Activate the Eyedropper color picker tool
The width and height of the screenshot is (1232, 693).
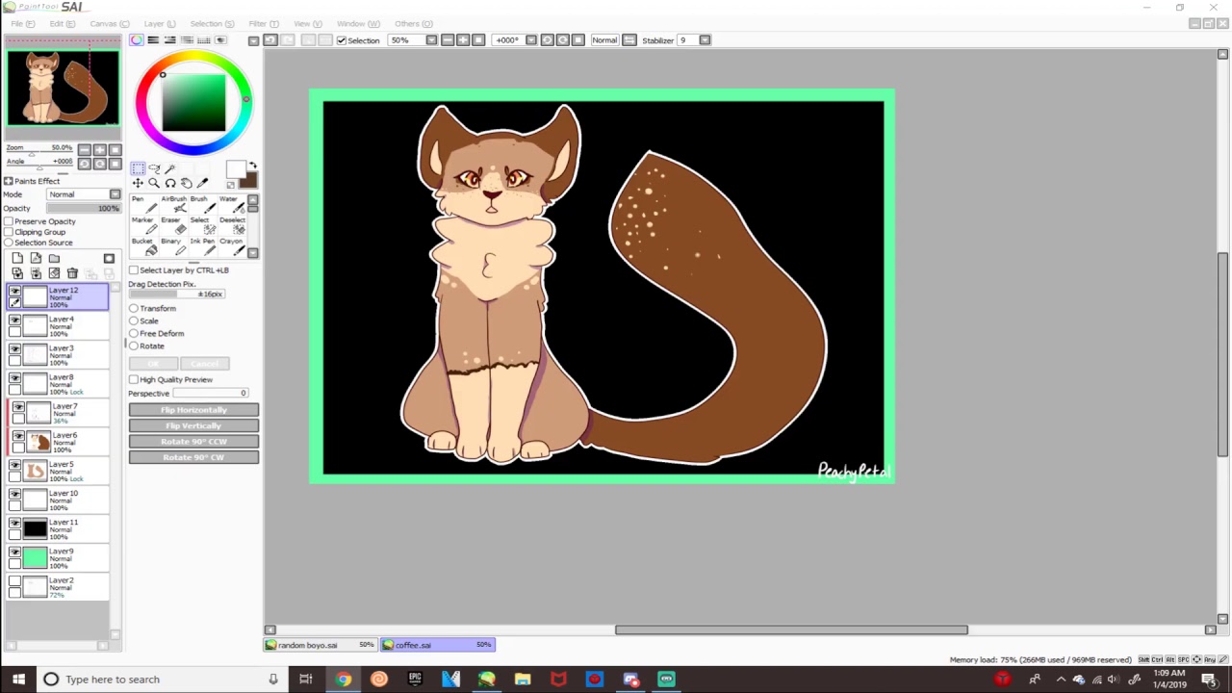click(203, 183)
